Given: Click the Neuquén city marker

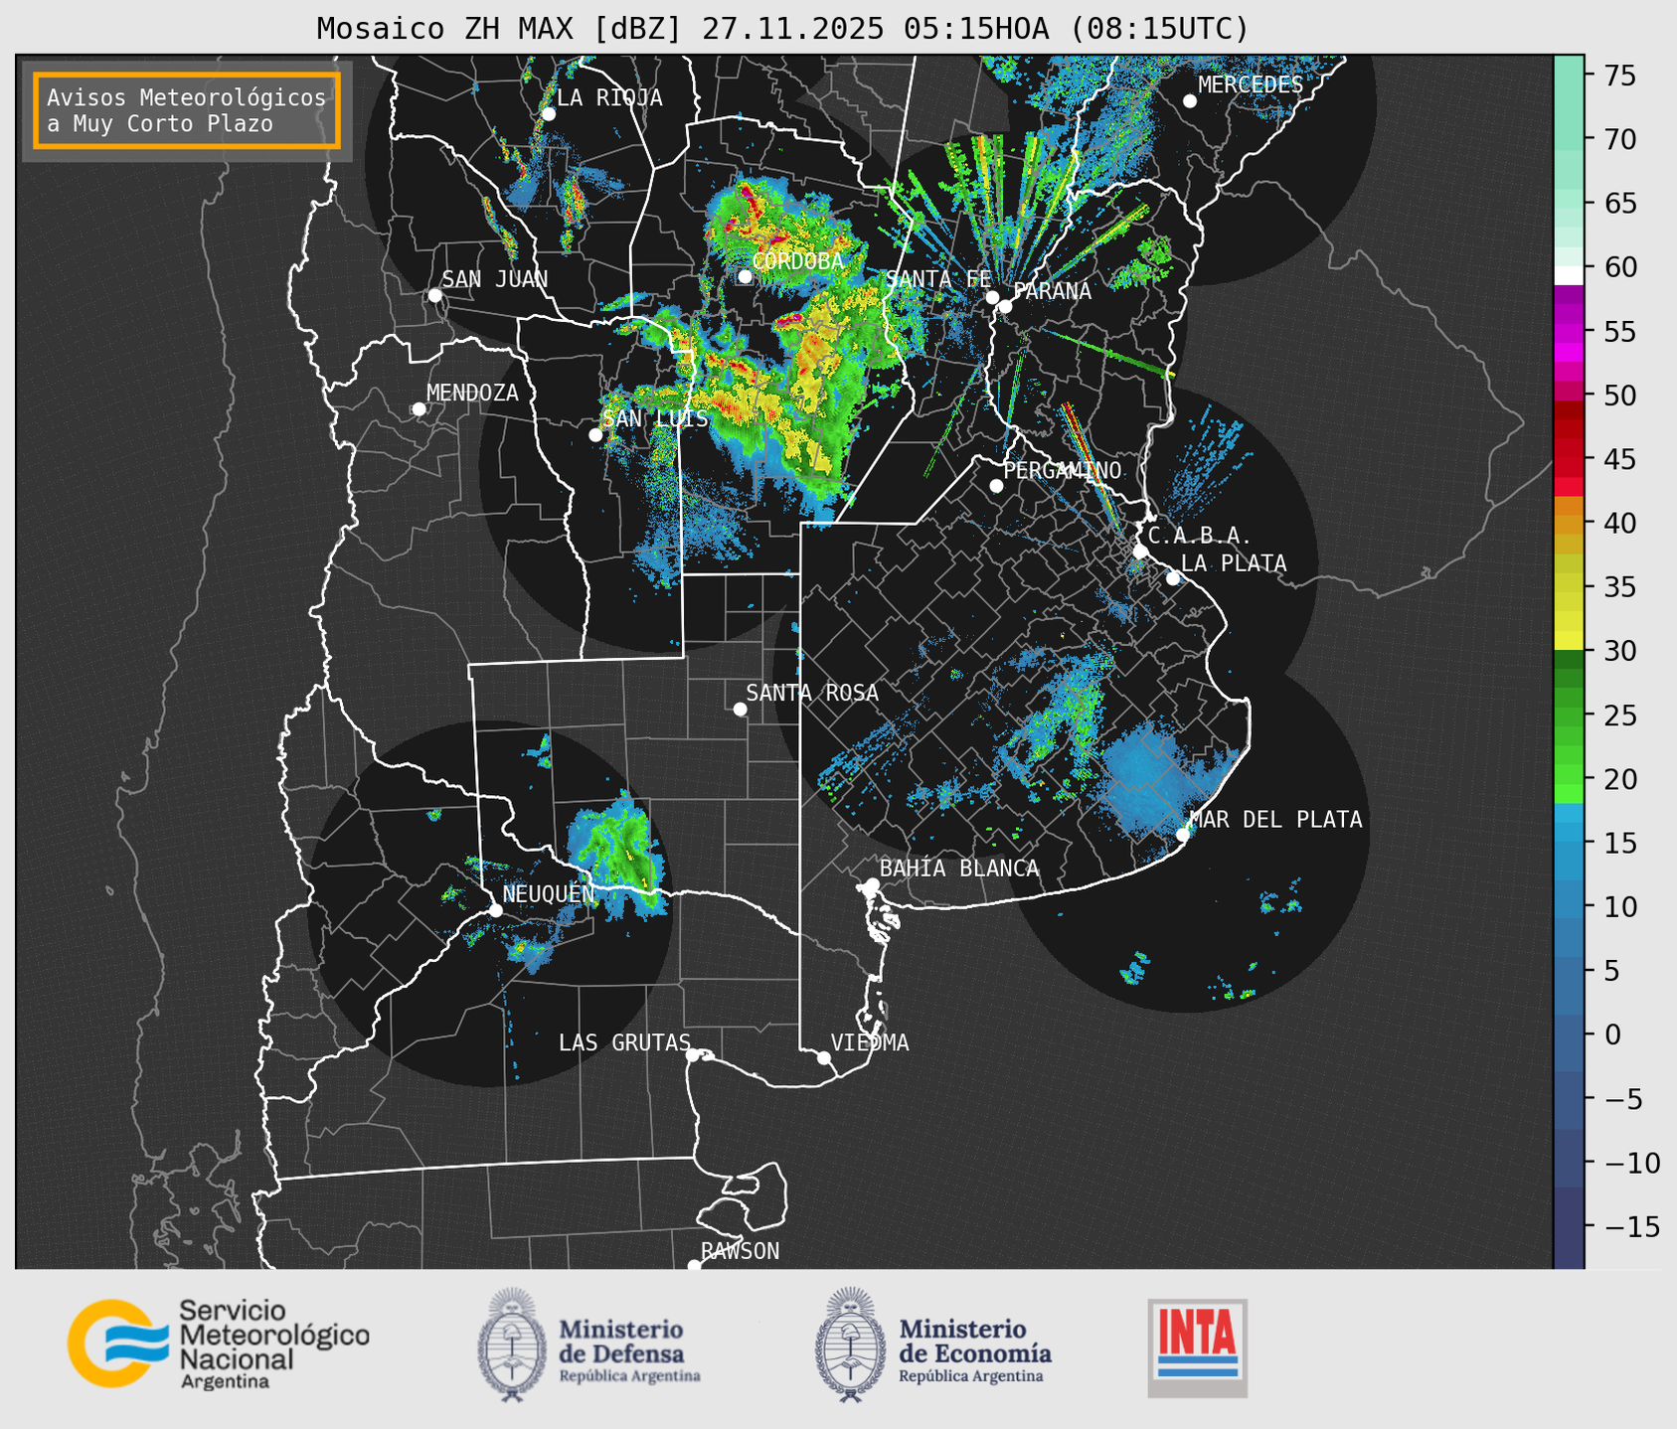Looking at the screenshot, I should pos(495,910).
